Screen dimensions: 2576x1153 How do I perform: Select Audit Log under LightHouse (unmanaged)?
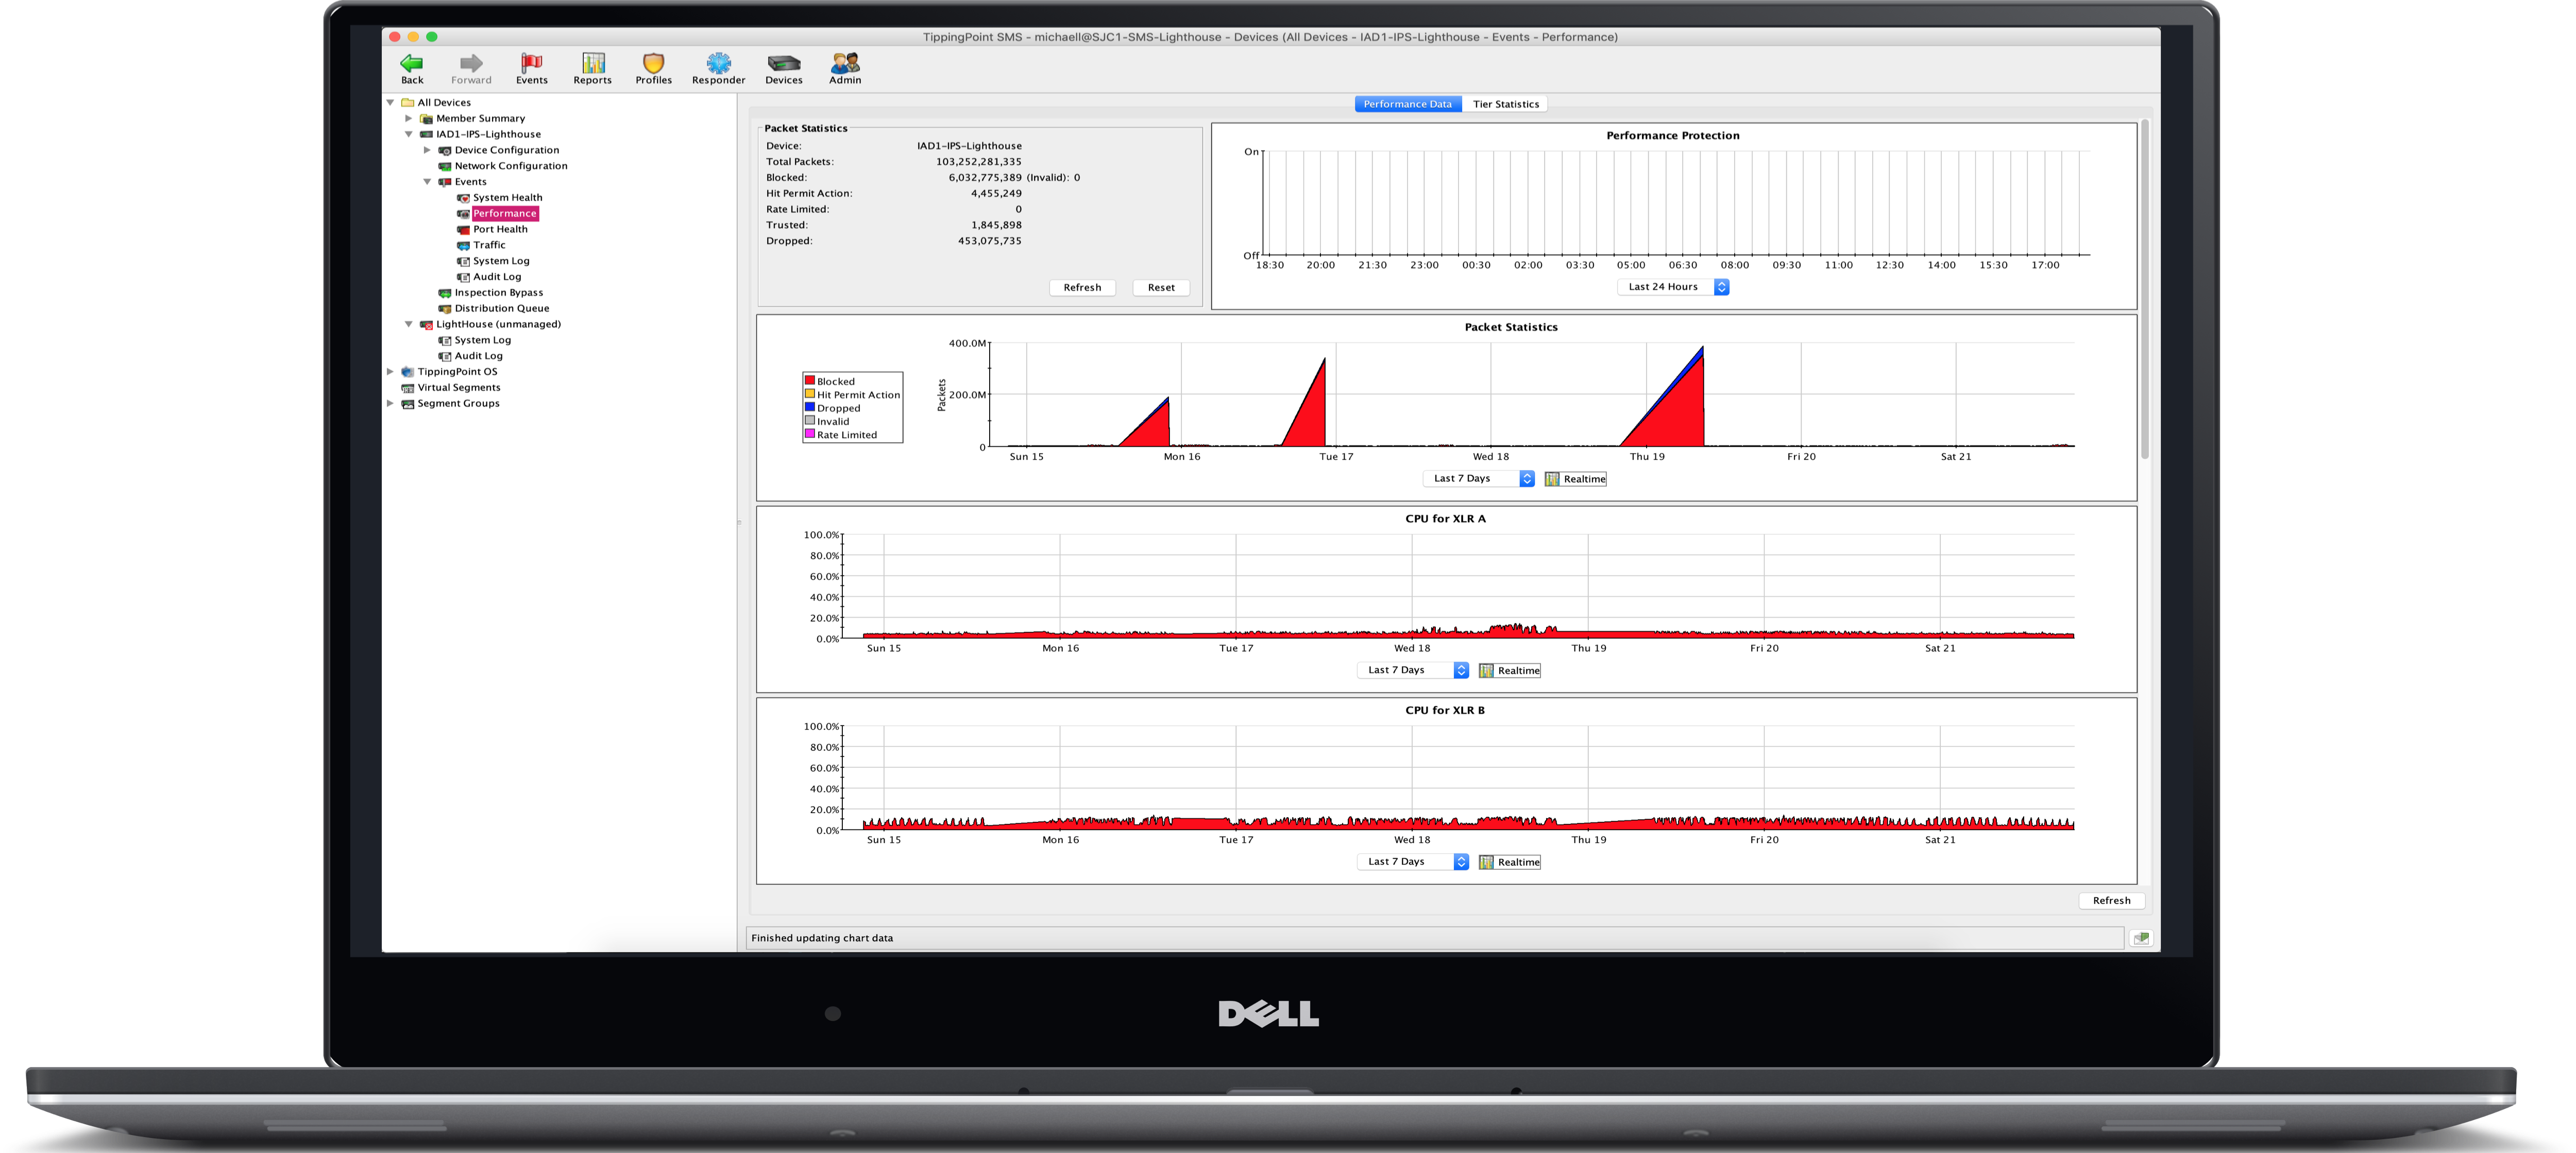(x=478, y=356)
